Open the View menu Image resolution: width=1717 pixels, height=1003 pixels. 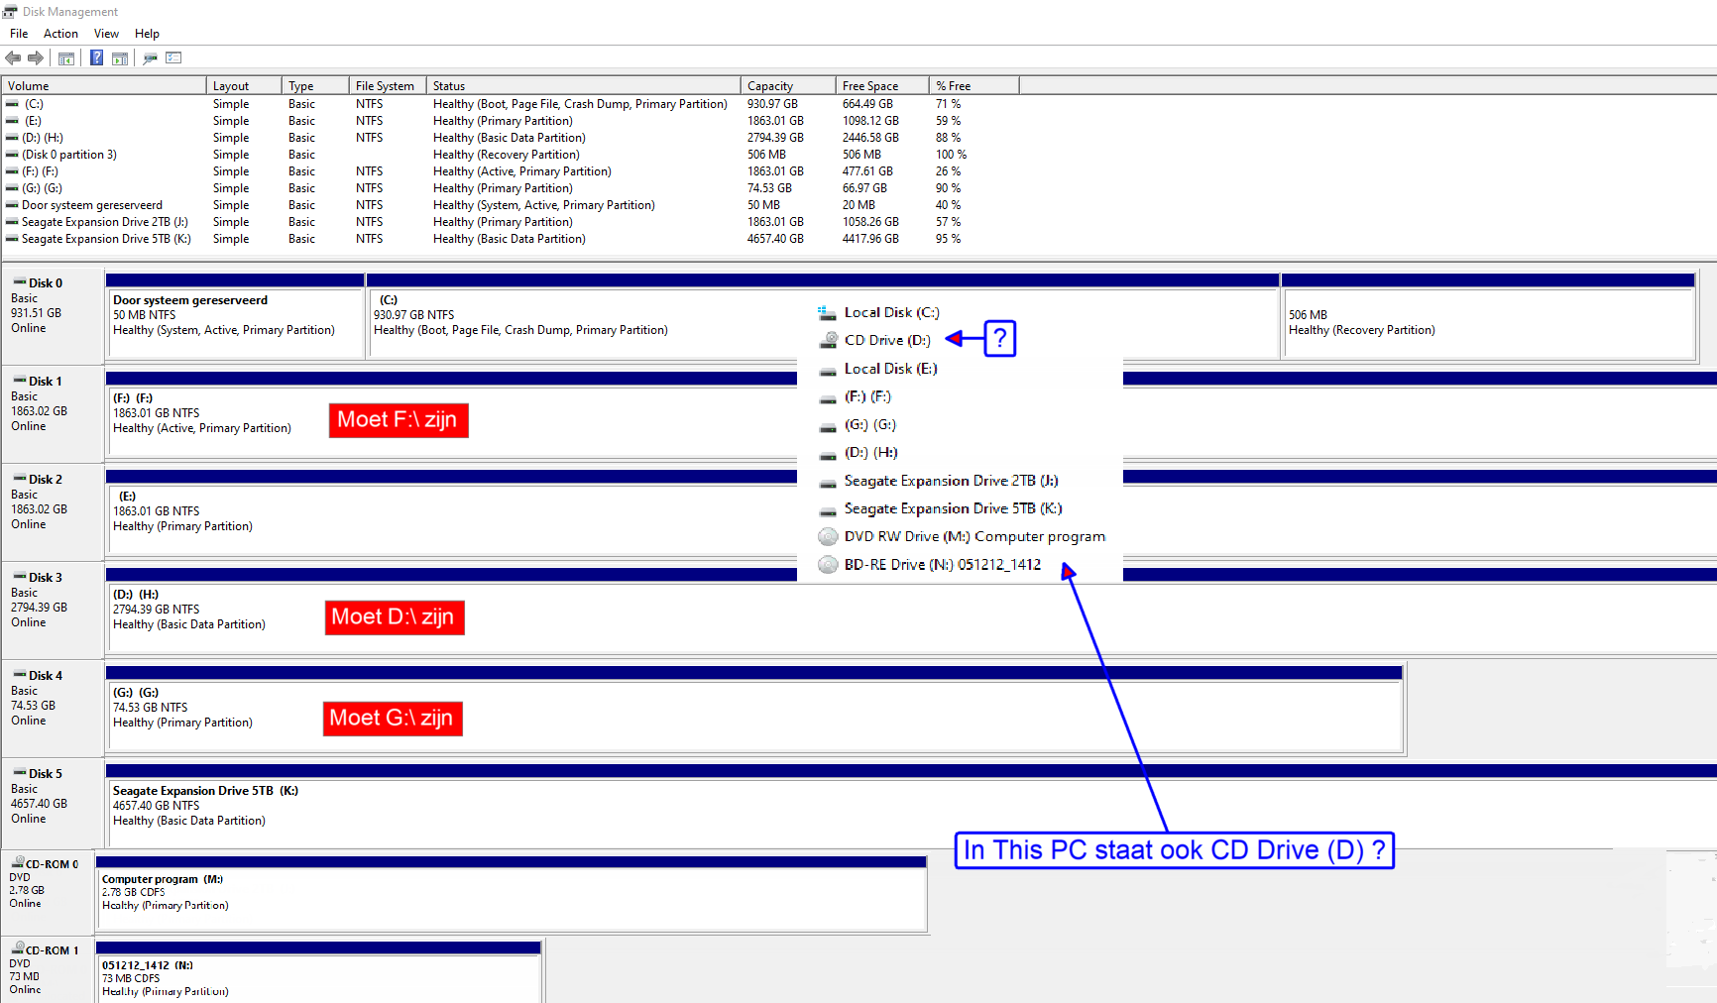[x=106, y=34]
